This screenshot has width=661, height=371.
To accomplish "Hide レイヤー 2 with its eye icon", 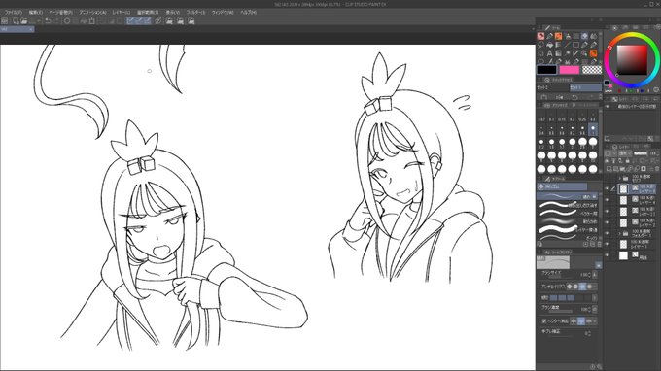I will coord(608,222).
